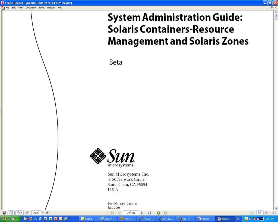Click the mail envelope tray icon
Viewport: 278px width, 222px height.
point(258,219)
